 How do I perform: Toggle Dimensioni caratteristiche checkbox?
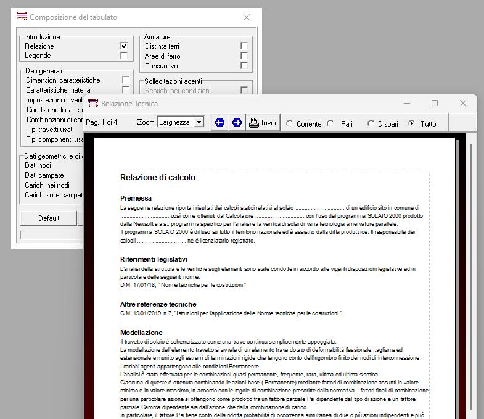[126, 80]
